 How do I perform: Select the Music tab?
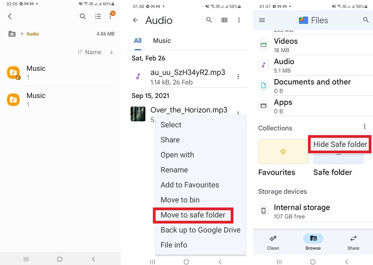(162, 41)
